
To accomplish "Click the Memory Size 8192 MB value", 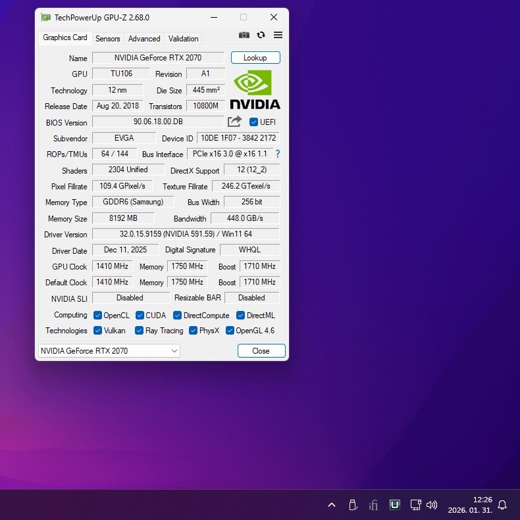I will click(123, 218).
